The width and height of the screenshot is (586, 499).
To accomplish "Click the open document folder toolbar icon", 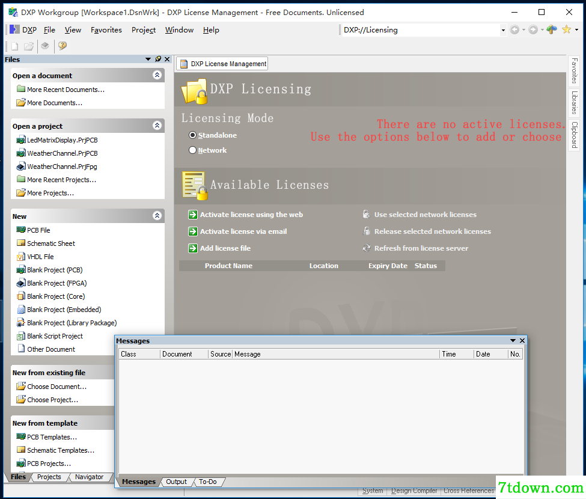I will tap(29, 46).
